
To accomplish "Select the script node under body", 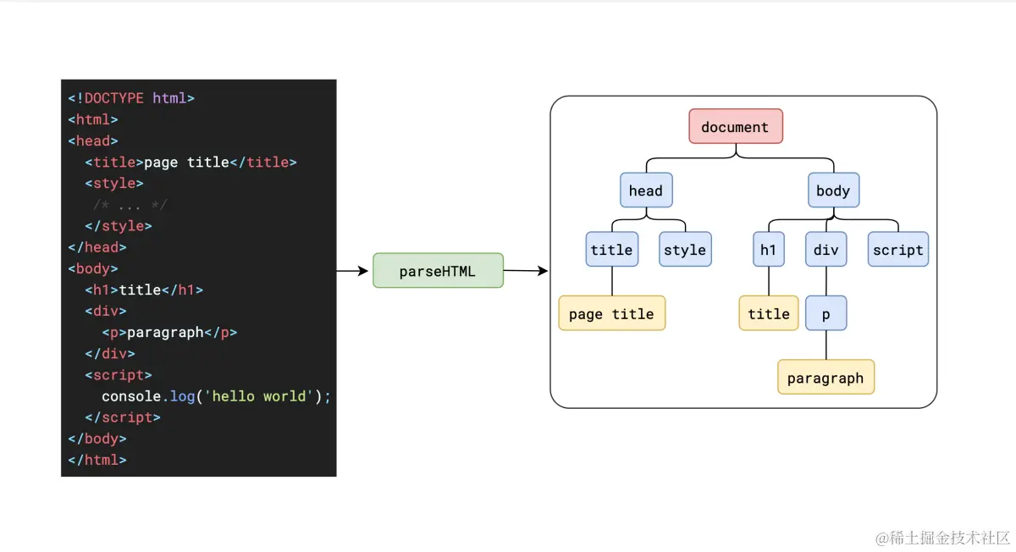I will (897, 250).
